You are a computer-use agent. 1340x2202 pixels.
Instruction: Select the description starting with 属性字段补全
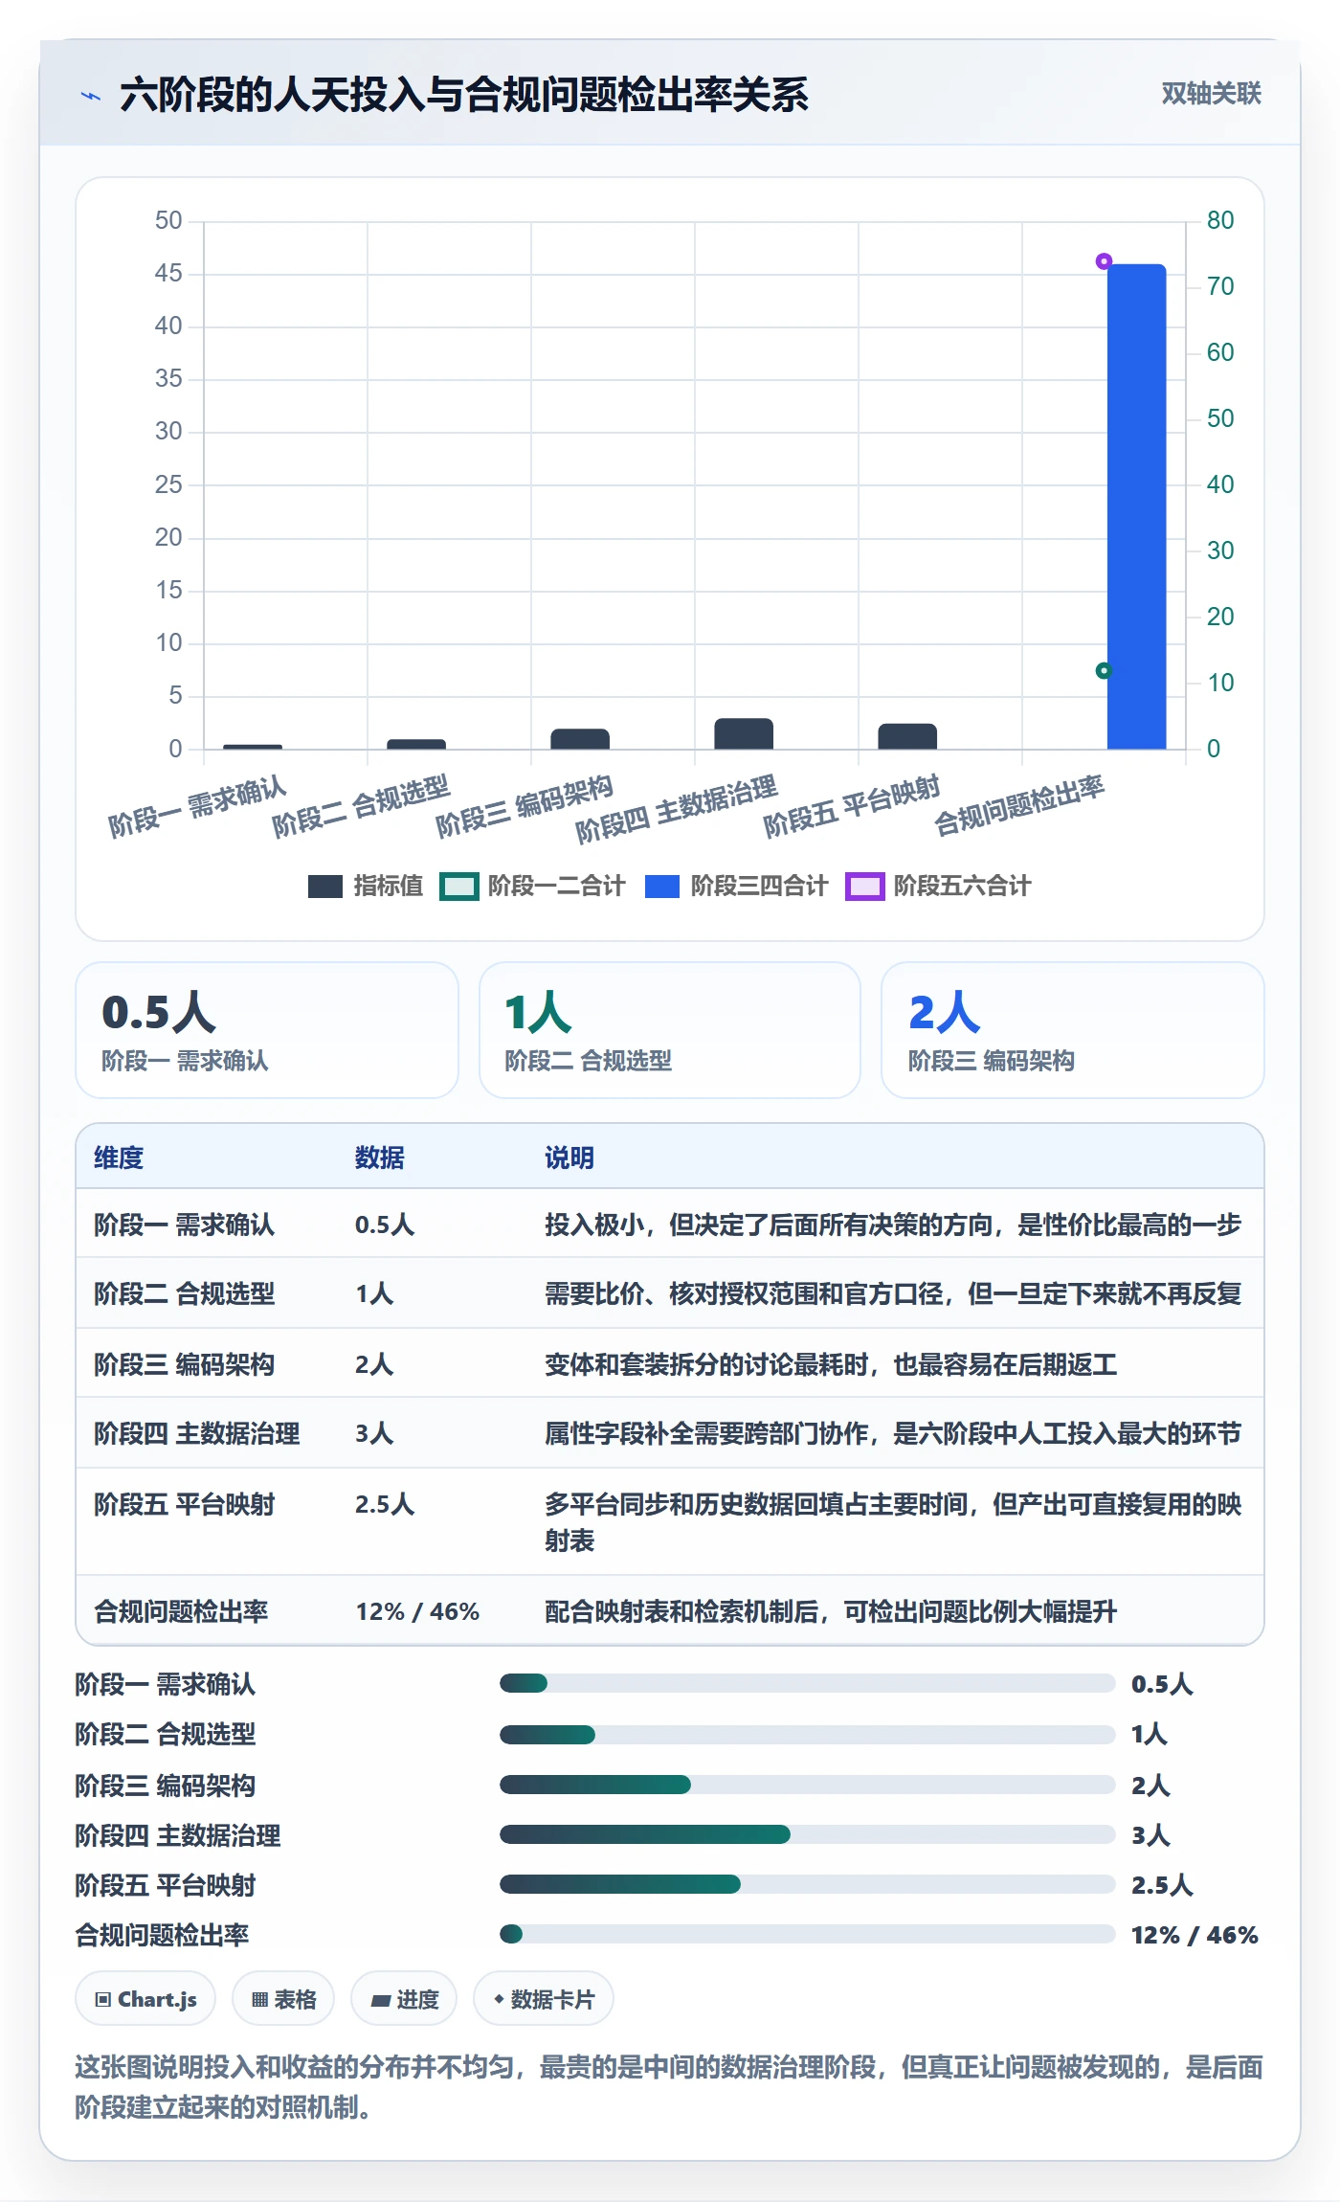[893, 1433]
